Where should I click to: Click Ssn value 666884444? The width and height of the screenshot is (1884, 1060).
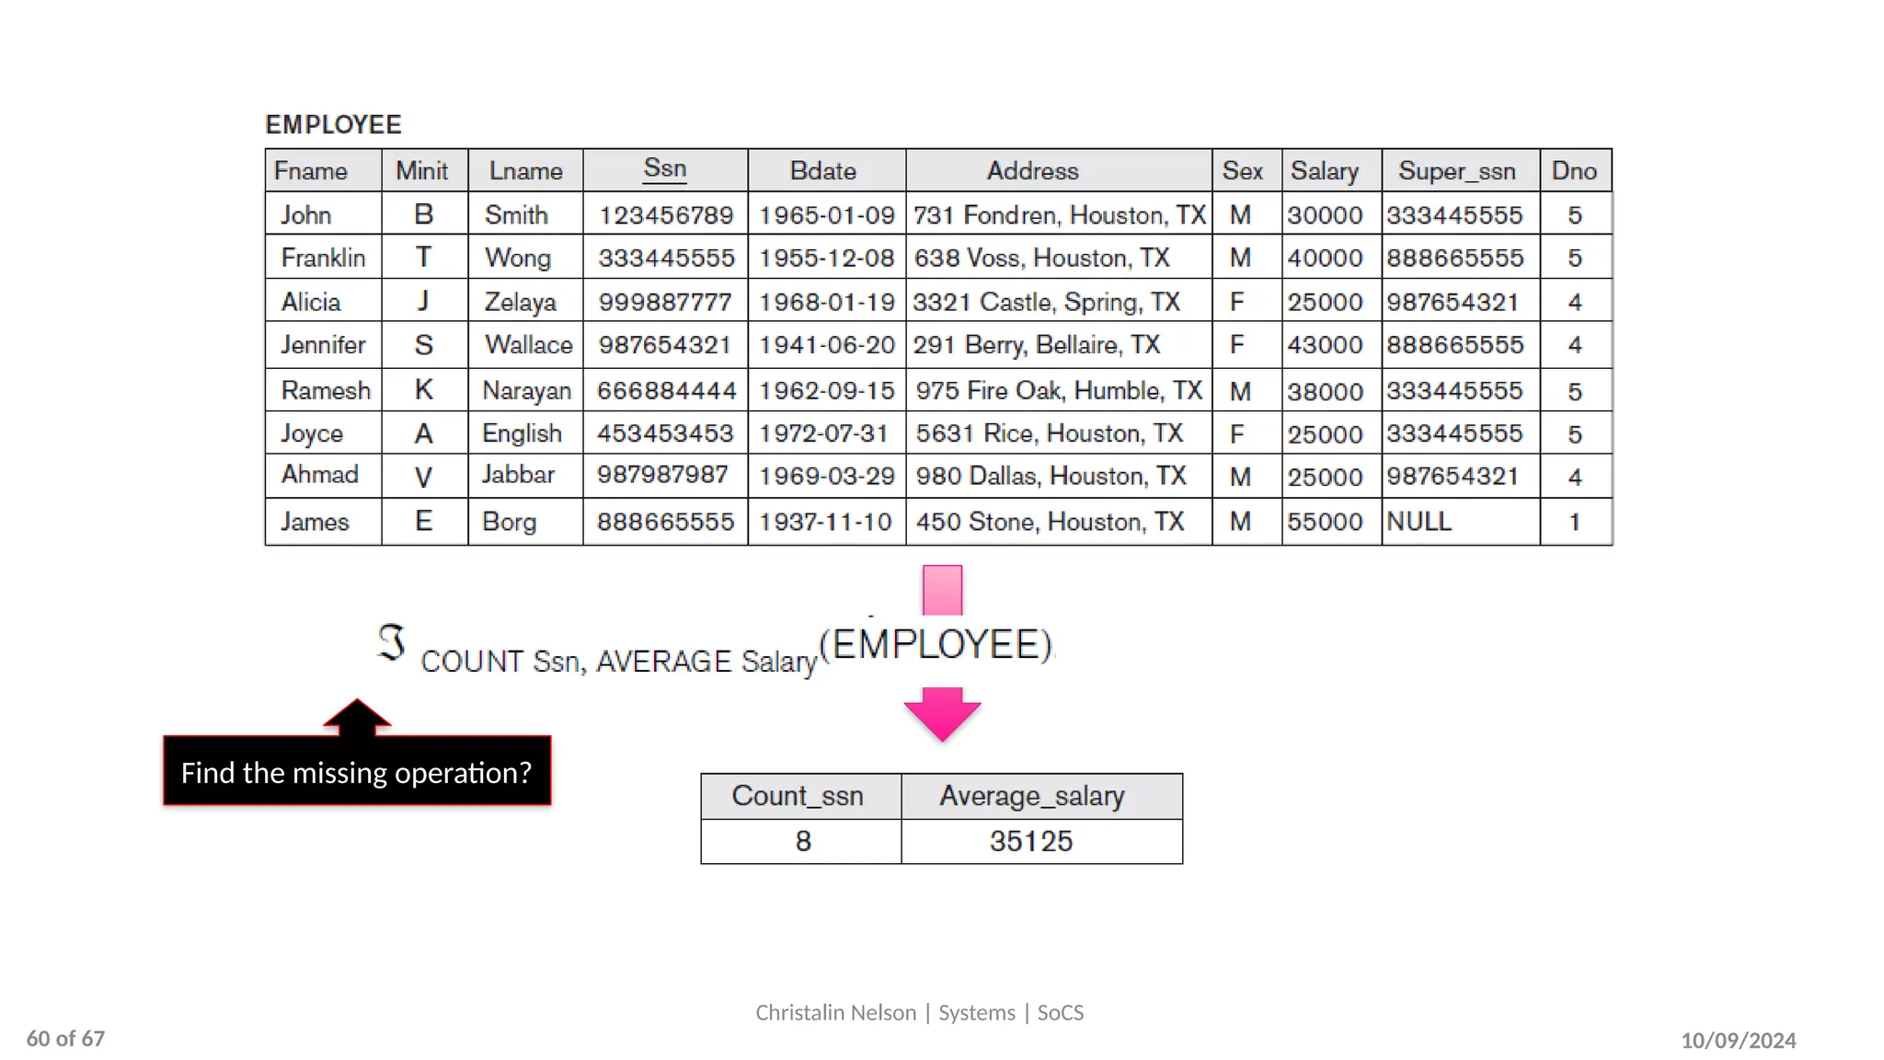point(666,391)
